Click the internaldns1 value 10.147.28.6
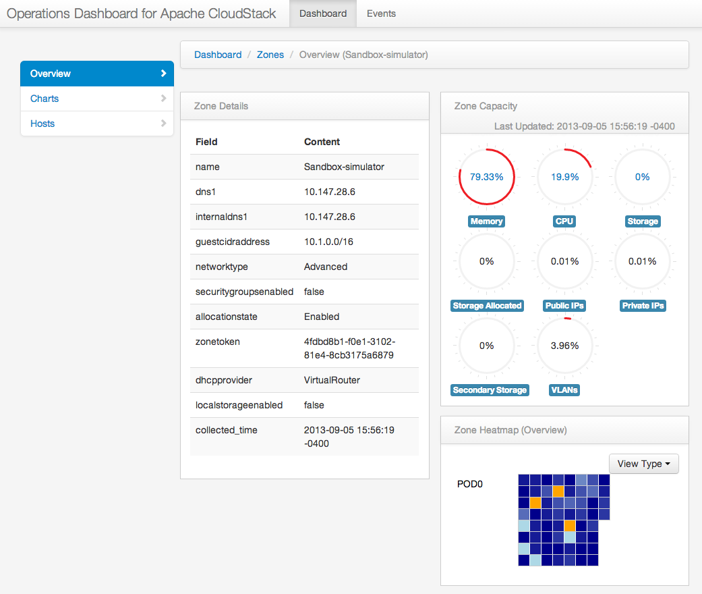This screenshot has width=702, height=594. (x=330, y=217)
